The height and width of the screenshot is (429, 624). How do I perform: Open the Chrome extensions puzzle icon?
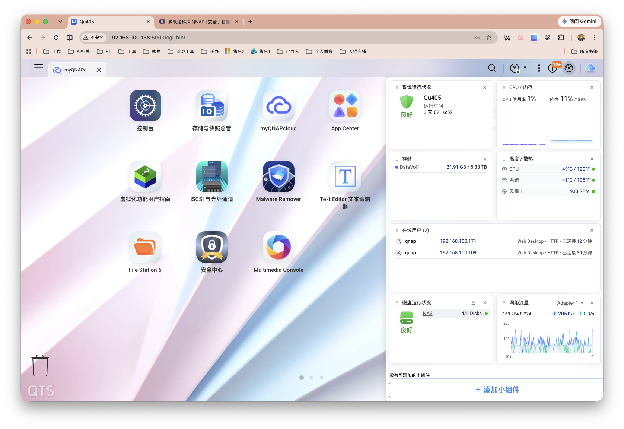click(x=561, y=38)
